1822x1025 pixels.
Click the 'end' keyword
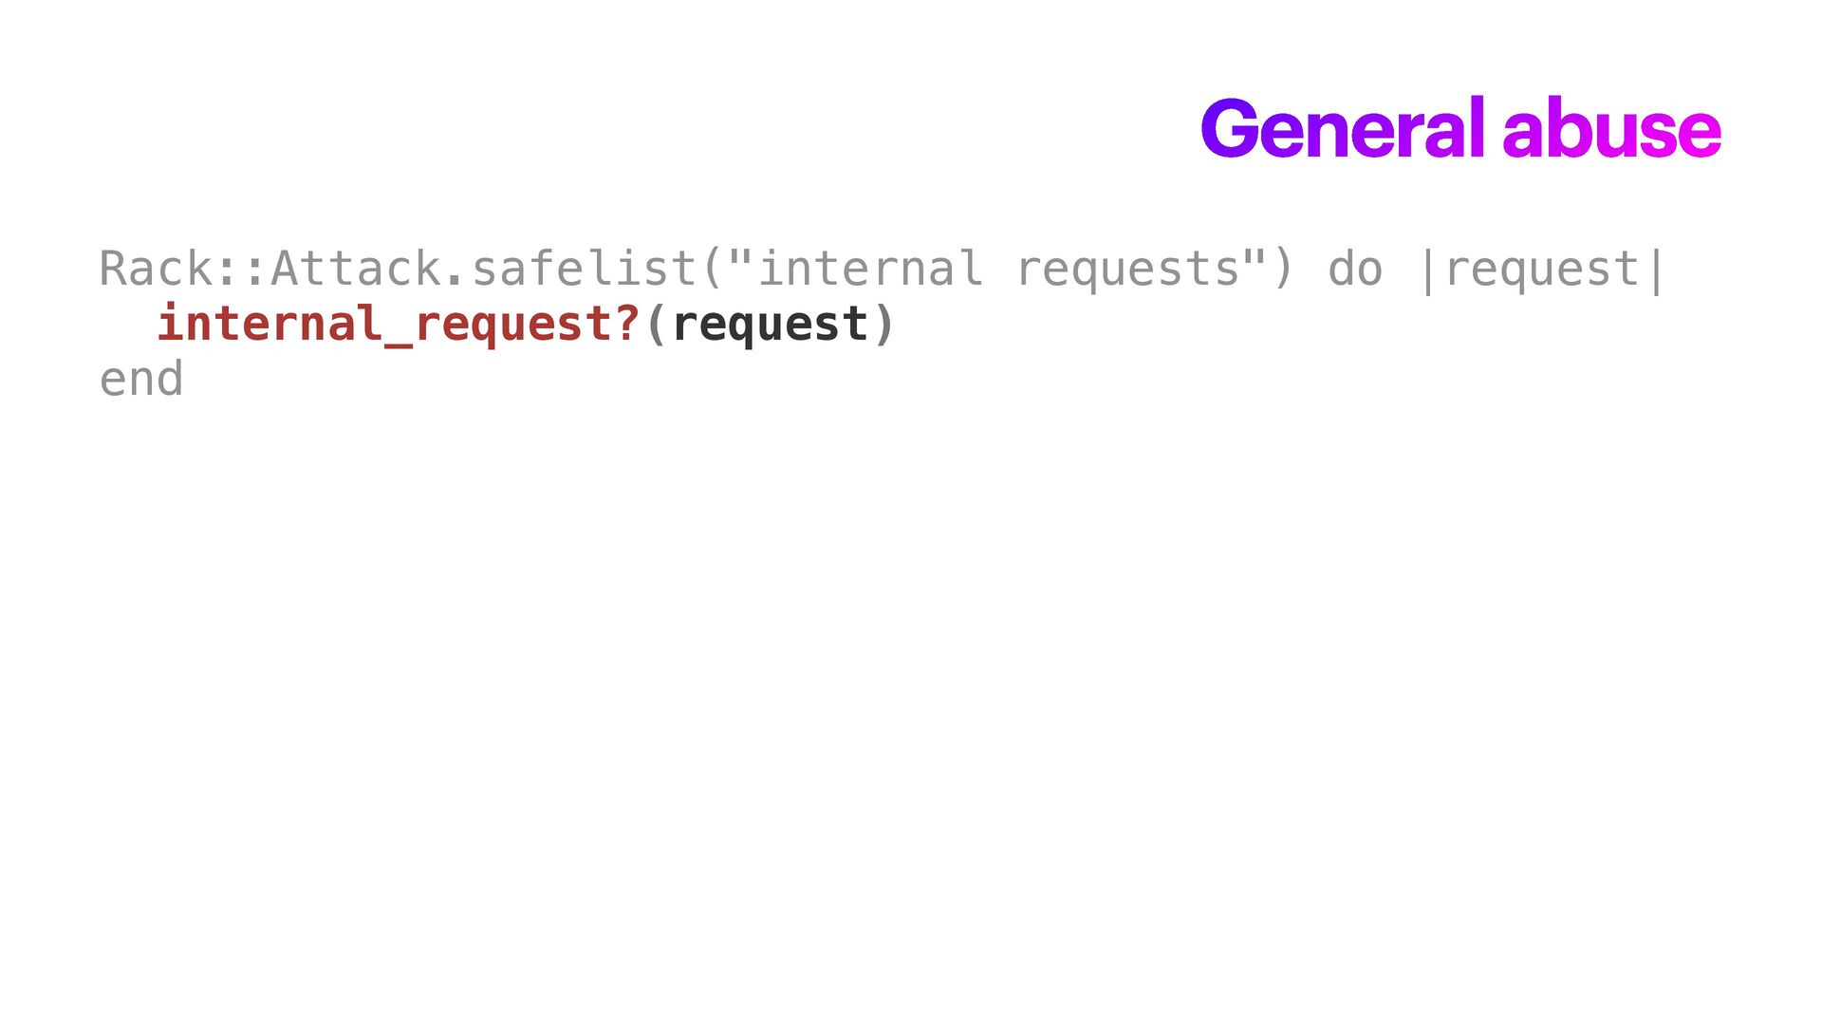pyautogui.click(x=141, y=379)
